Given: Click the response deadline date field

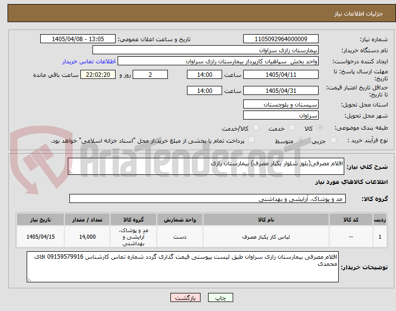Looking at the screenshot, I should click(x=280, y=75).
